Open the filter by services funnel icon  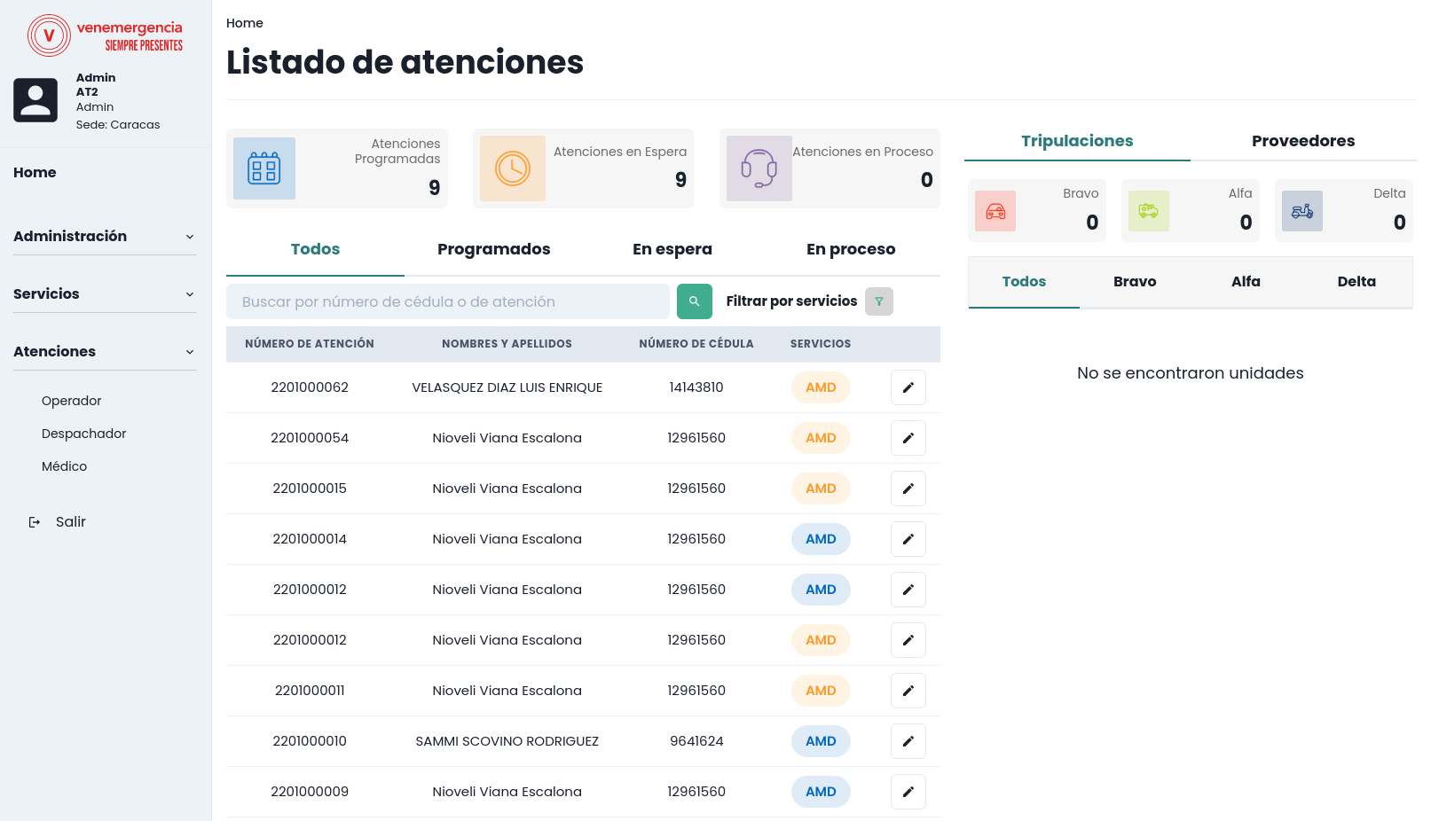(878, 301)
